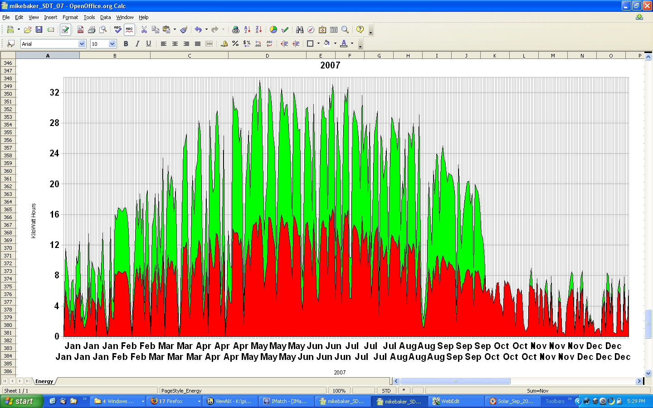This screenshot has height=408, width=653.
Task: Click the Sort Ascending icon
Action: 247,30
